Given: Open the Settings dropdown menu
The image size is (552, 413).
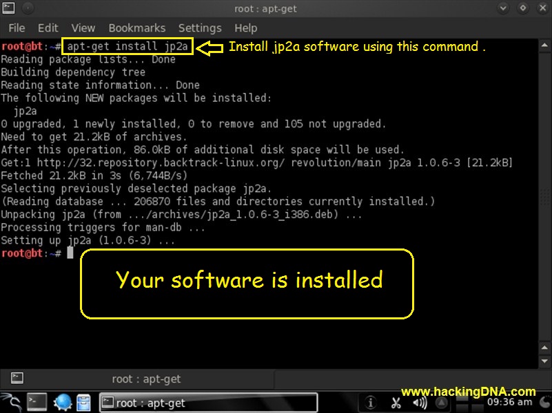Looking at the screenshot, I should click(200, 28).
